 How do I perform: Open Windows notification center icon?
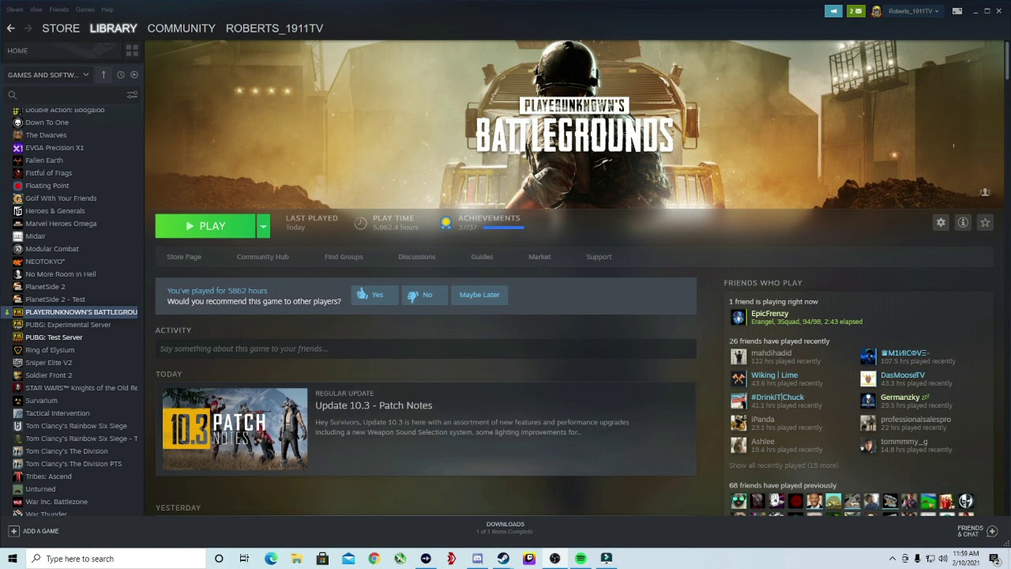[994, 559]
